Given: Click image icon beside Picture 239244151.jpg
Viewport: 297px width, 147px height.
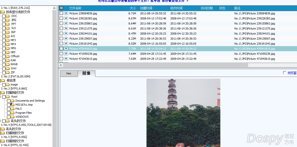Looking at the screenshot, I should point(66,34).
